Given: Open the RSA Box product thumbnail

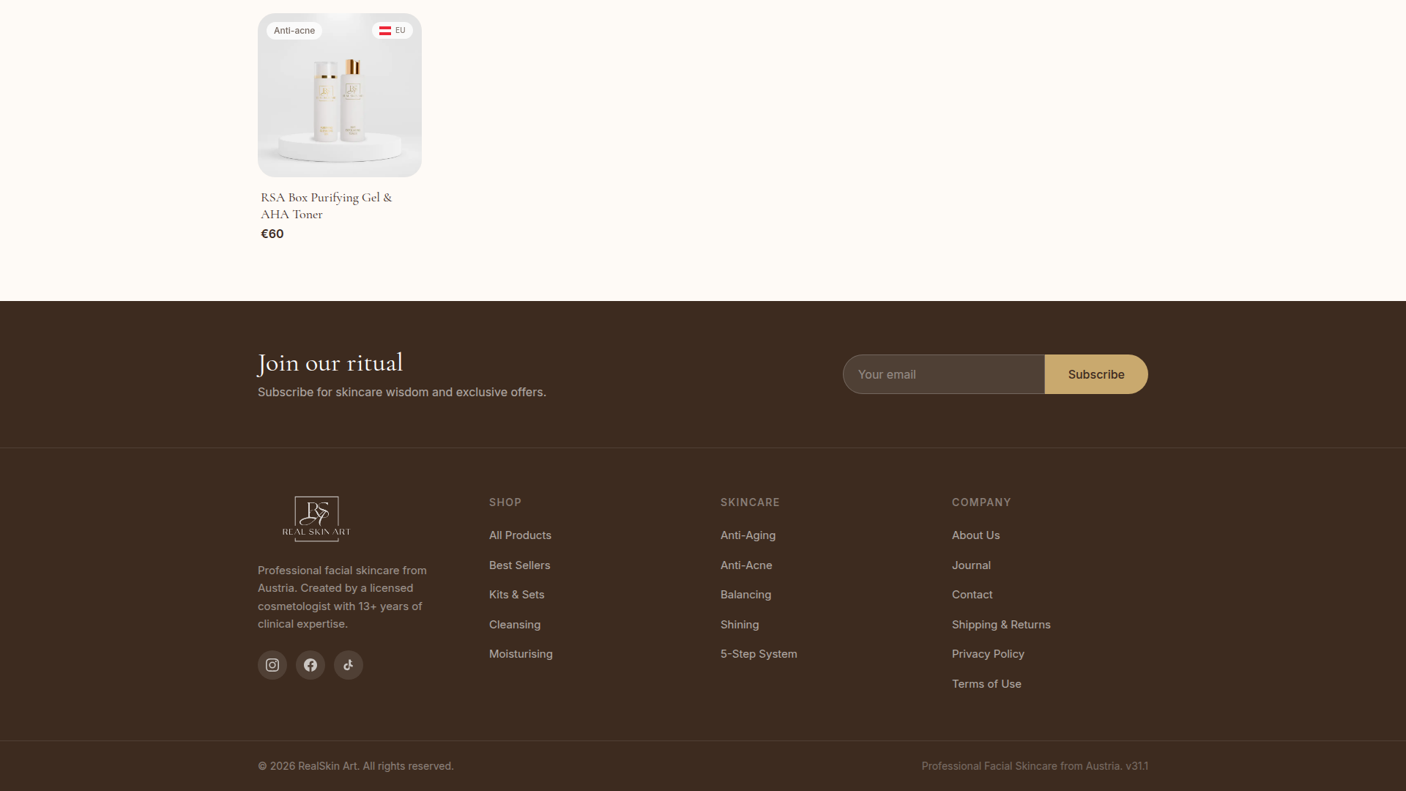Looking at the screenshot, I should [339, 94].
